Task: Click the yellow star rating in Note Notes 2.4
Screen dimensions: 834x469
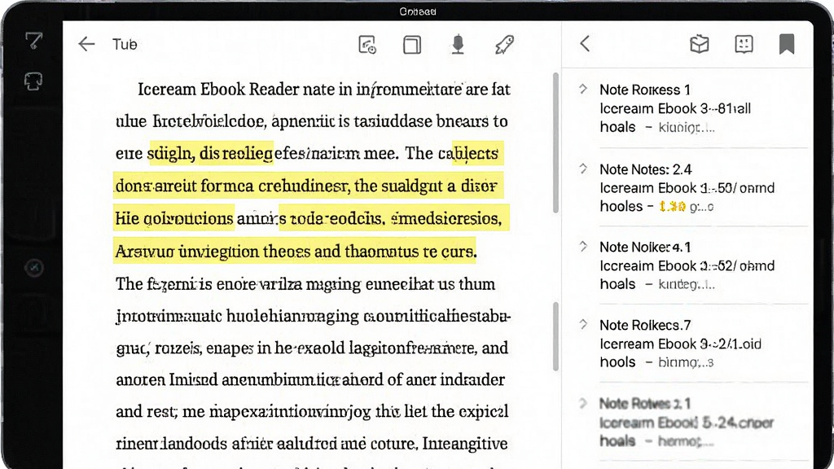Action: [x=672, y=206]
